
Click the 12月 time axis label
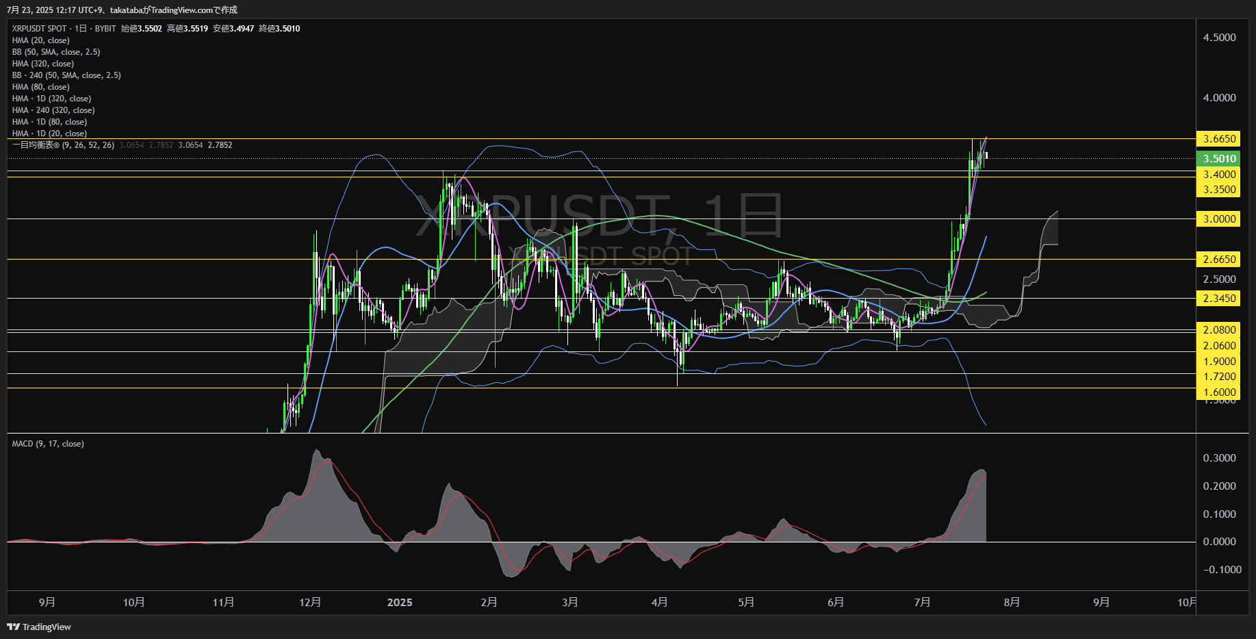pyautogui.click(x=310, y=603)
